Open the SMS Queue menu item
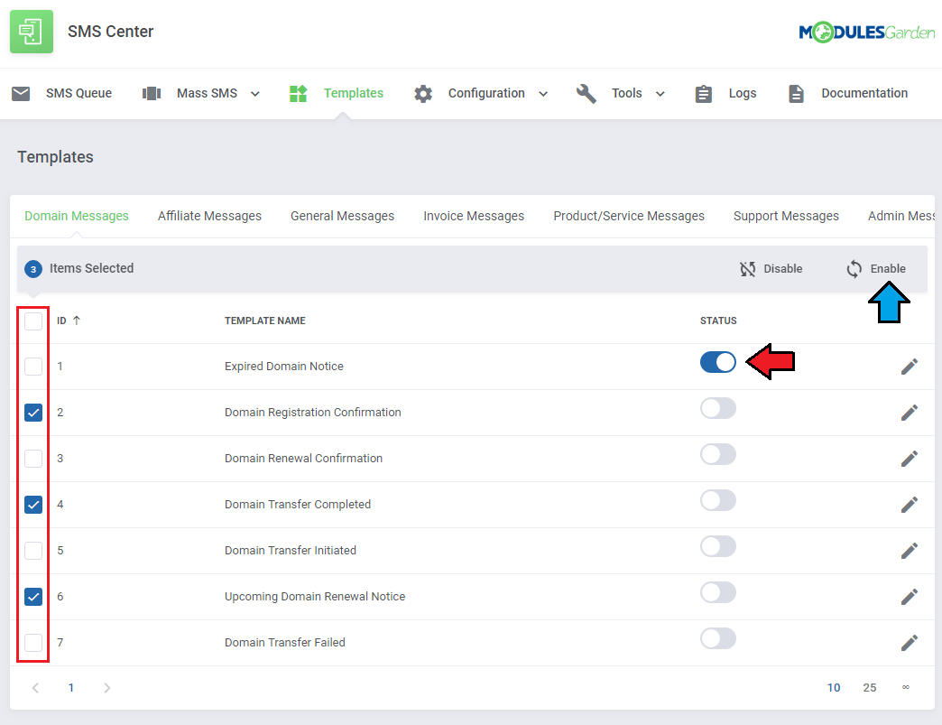This screenshot has height=725, width=942. coord(78,93)
